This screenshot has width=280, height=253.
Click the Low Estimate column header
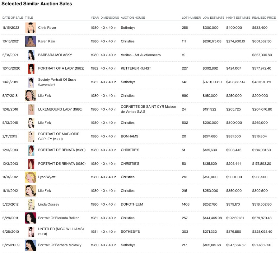tap(213, 18)
